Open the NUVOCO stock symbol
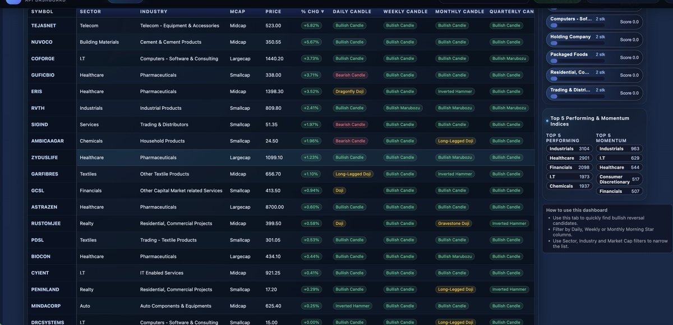The width and height of the screenshot is (673, 325). coord(41,42)
